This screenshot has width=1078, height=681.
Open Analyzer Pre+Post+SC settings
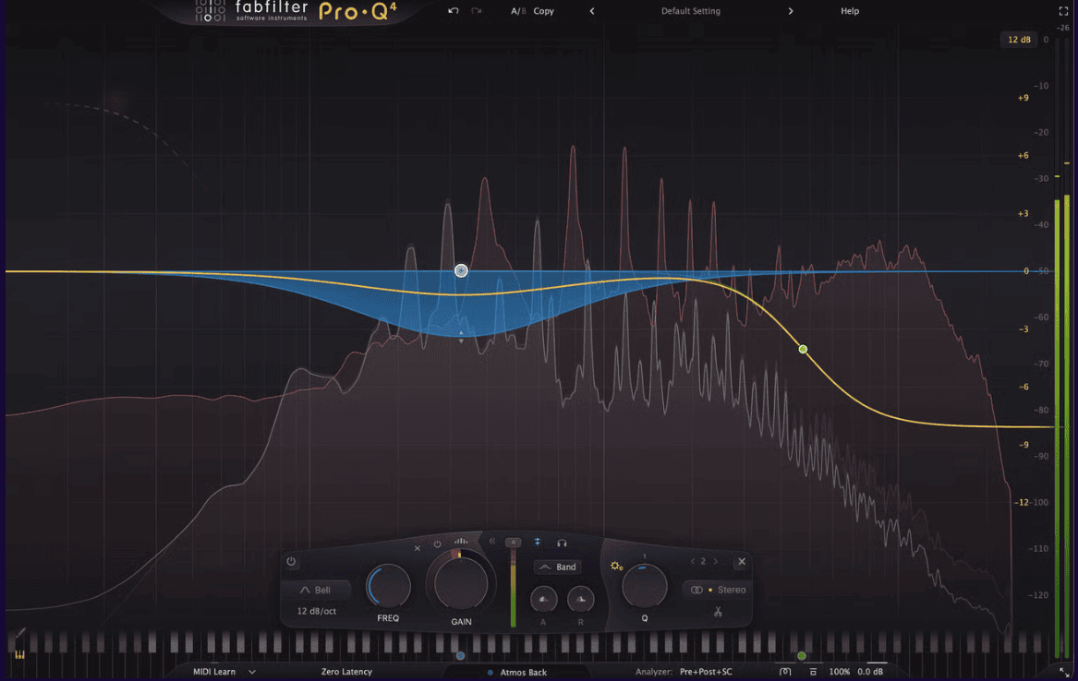point(706,672)
